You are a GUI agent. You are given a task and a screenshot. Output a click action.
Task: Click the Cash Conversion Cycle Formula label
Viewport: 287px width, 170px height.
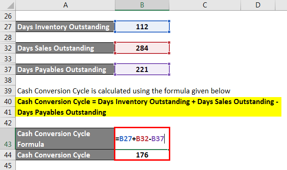click(65, 139)
